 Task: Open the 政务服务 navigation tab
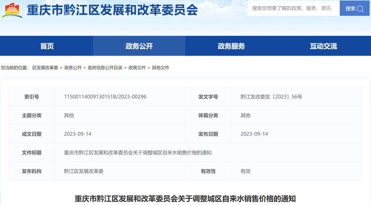tap(231, 46)
